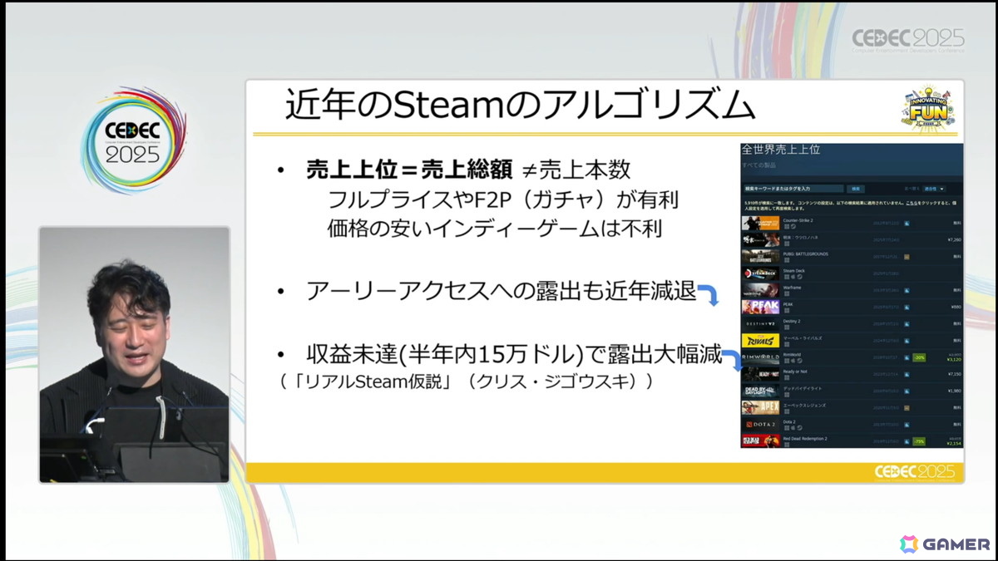Click the ¥3,120 discounted RimWorld price
Image resolution: width=998 pixels, height=561 pixels.
[x=954, y=360]
